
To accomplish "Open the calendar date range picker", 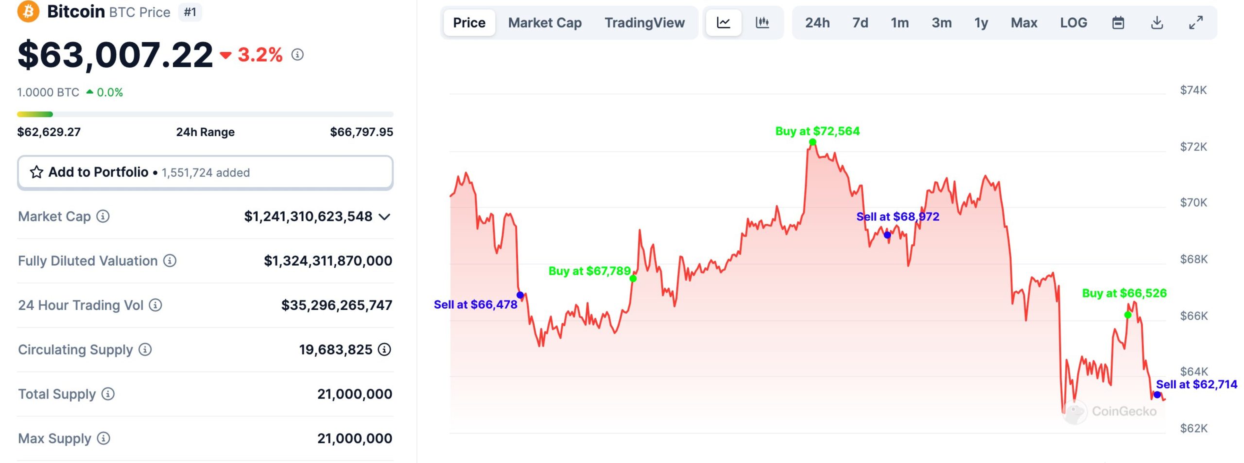I will (1118, 22).
